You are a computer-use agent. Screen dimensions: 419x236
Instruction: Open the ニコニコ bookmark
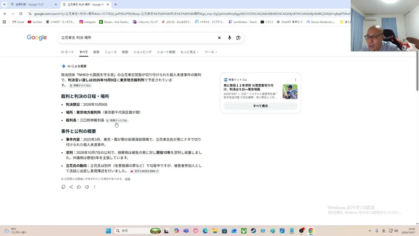pyautogui.click(x=267, y=22)
